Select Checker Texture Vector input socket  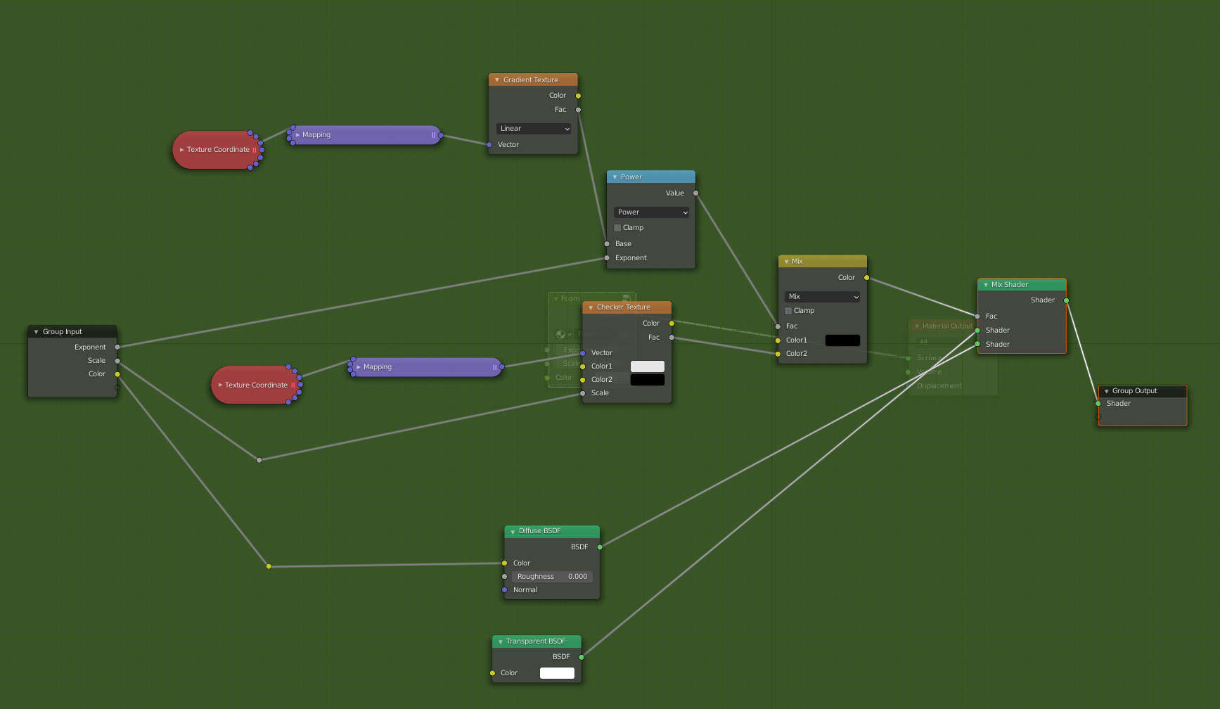(x=583, y=353)
